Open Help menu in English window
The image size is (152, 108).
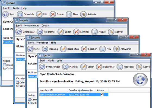tap(24, 8)
